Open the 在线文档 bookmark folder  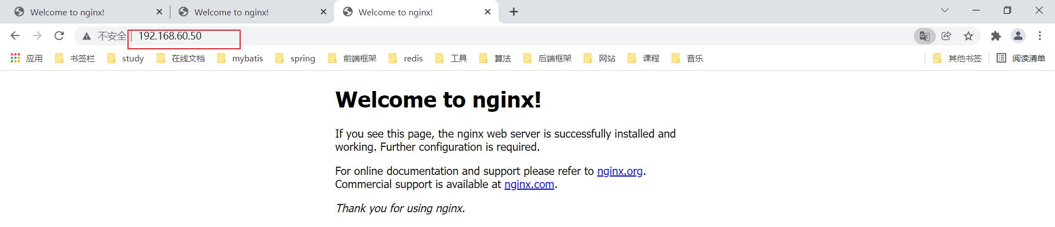pyautogui.click(x=180, y=58)
